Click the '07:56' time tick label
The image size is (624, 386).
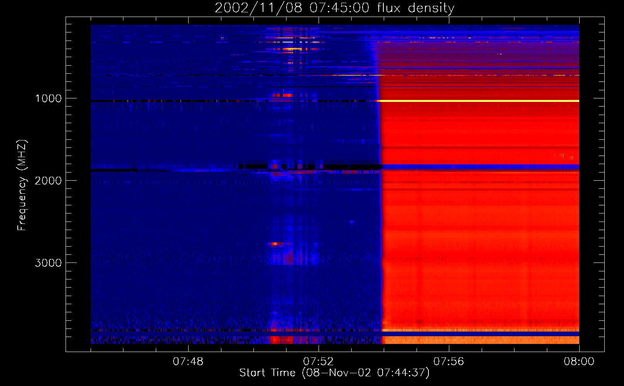click(449, 362)
